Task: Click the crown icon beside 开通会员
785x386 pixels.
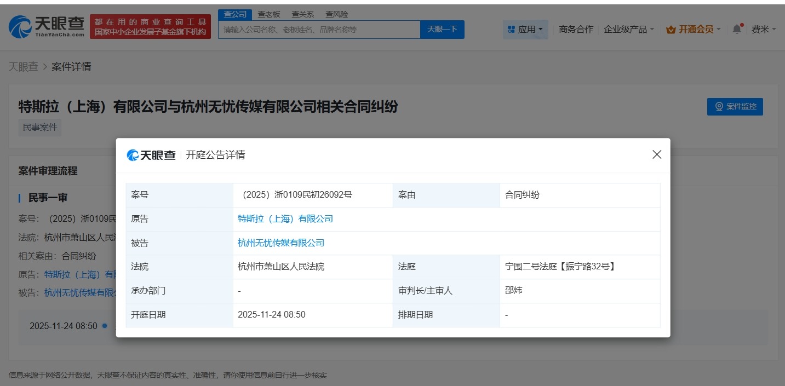Action: [x=670, y=29]
